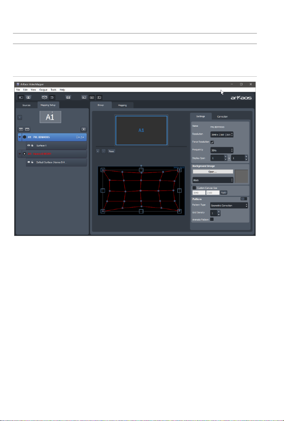The width and height of the screenshot is (284, 421).
Task: Increase the first Display Span value
Action: 226,157
